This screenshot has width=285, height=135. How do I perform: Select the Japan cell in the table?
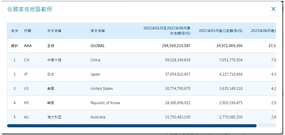point(95,74)
